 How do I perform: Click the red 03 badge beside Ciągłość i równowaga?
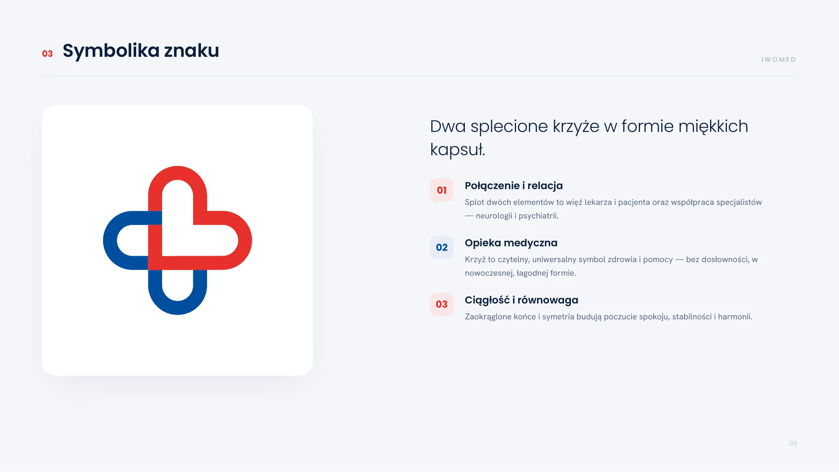pyautogui.click(x=442, y=304)
